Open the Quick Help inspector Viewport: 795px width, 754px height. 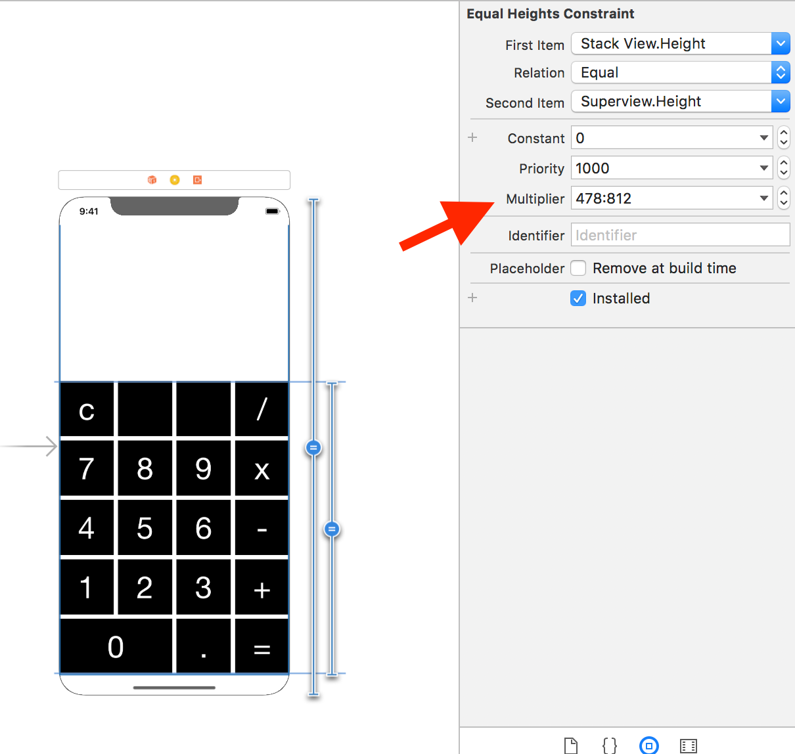coord(609,745)
